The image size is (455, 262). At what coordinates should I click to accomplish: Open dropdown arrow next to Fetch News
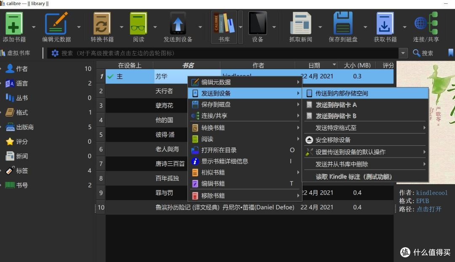(320, 27)
